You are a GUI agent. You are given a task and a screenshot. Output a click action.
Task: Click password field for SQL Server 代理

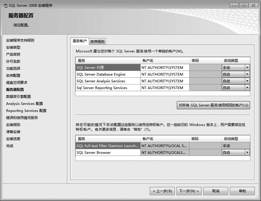tap(206, 68)
